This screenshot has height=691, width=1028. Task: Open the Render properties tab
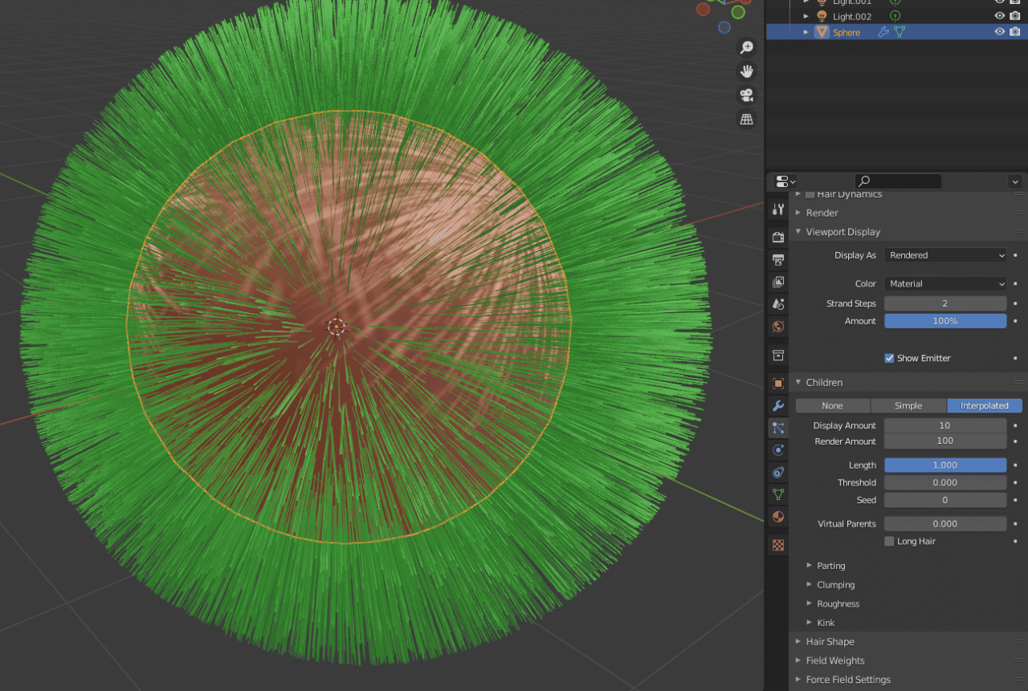777,238
